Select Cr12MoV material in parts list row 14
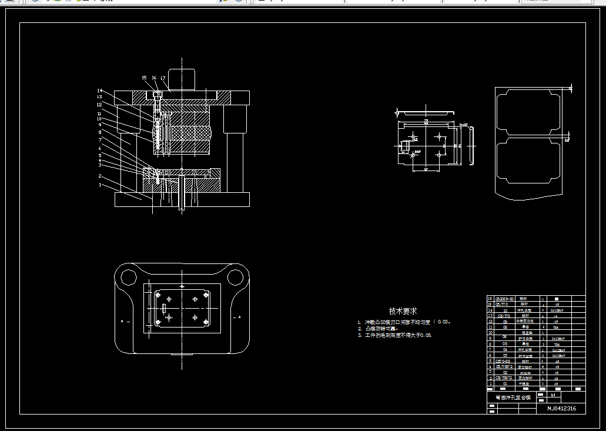Image resolution: width=606 pixels, height=431 pixels. (557, 310)
